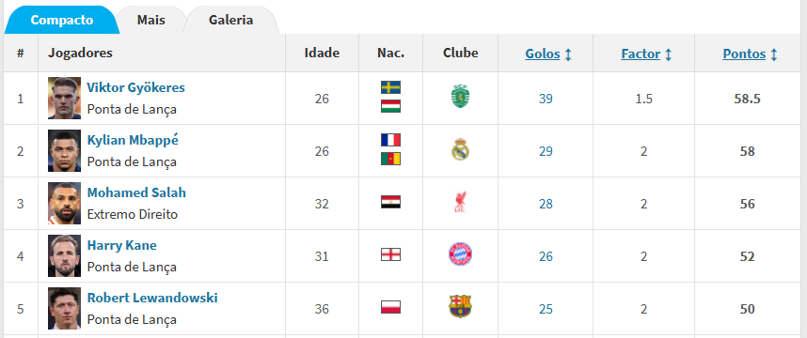Open Harry Kane player profile link

[x=122, y=246]
